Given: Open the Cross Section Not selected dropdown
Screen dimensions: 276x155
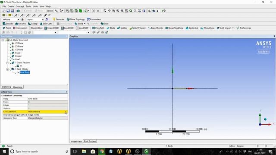Looking at the screenshot, I should click(48, 112).
